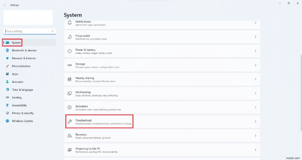Click the Projecting to this PC icon

pos(69,150)
